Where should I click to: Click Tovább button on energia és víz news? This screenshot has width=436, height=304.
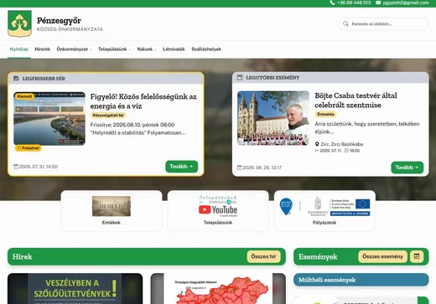click(x=182, y=167)
